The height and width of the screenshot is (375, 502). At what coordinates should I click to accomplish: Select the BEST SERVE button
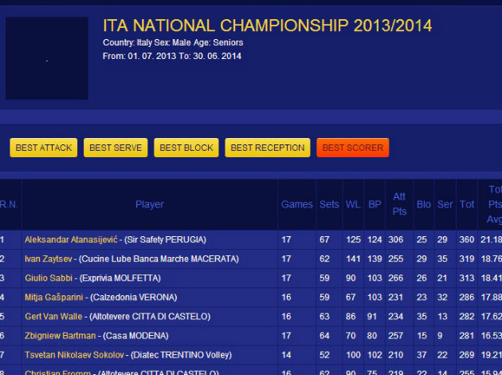116,148
